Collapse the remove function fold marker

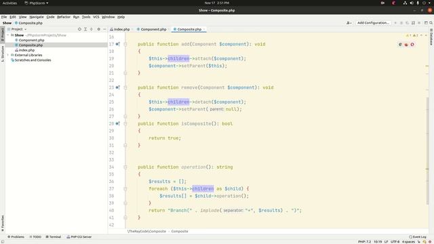[125, 87]
